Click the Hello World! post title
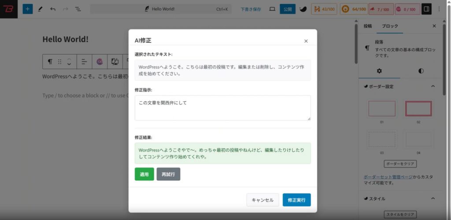 [x=65, y=39]
